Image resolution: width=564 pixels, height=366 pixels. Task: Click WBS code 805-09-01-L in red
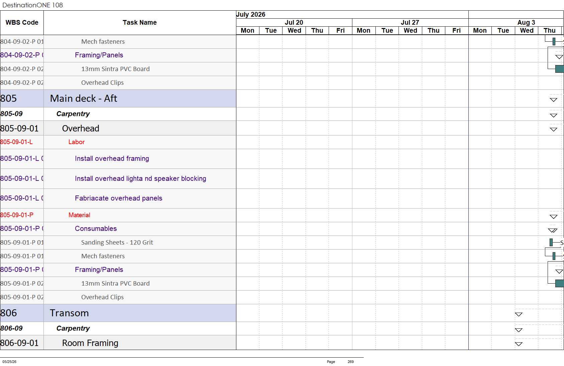(16, 142)
